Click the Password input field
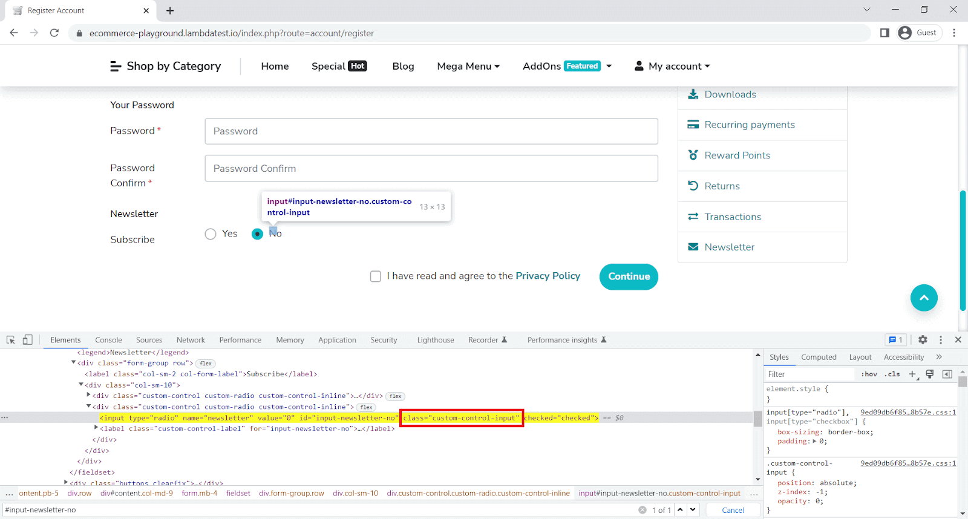 pos(431,131)
